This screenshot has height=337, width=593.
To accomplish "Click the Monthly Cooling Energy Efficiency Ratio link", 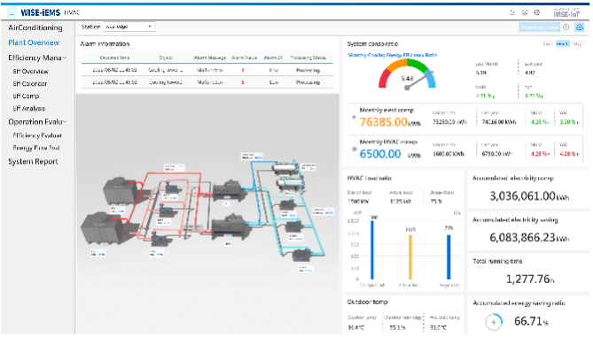I will (x=392, y=55).
